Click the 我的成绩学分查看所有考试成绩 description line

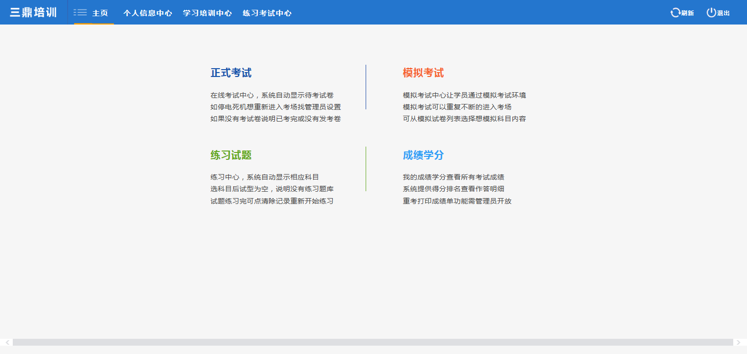454,177
